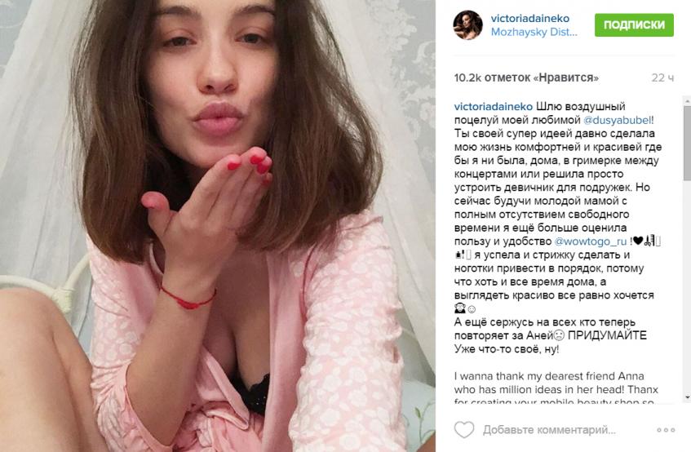Open the Mozhaysky Dist... location link
This screenshot has height=452, width=691.
tap(534, 32)
